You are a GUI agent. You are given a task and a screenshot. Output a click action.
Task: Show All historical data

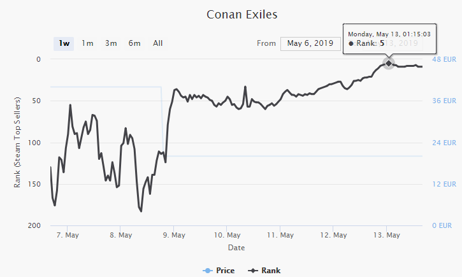point(157,43)
